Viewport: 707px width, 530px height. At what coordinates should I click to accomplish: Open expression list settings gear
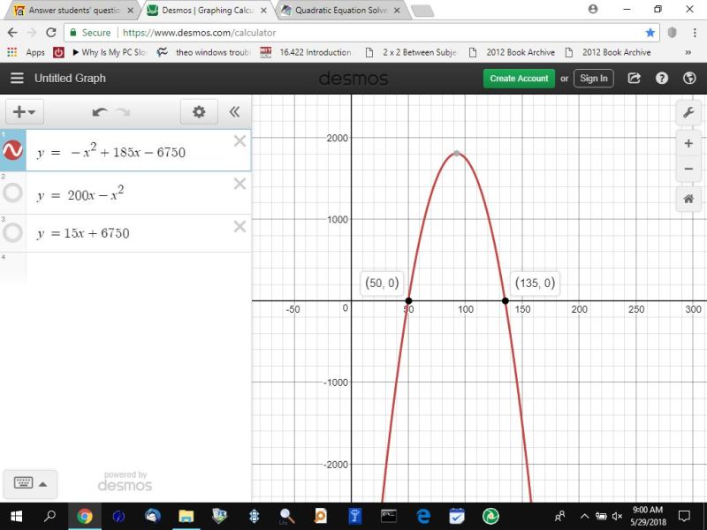(199, 111)
